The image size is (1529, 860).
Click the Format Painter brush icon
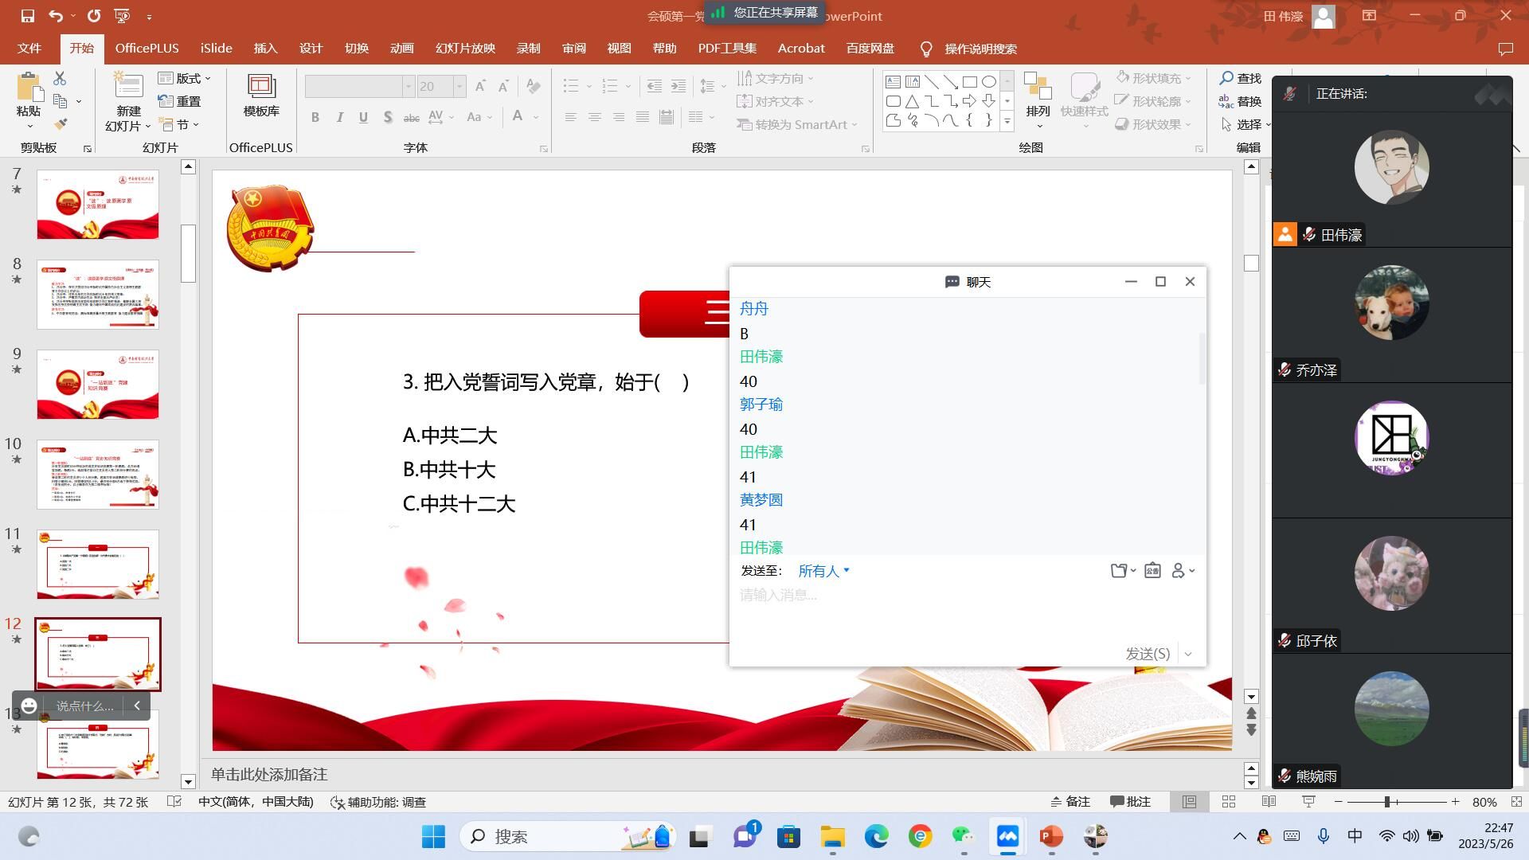tap(61, 124)
